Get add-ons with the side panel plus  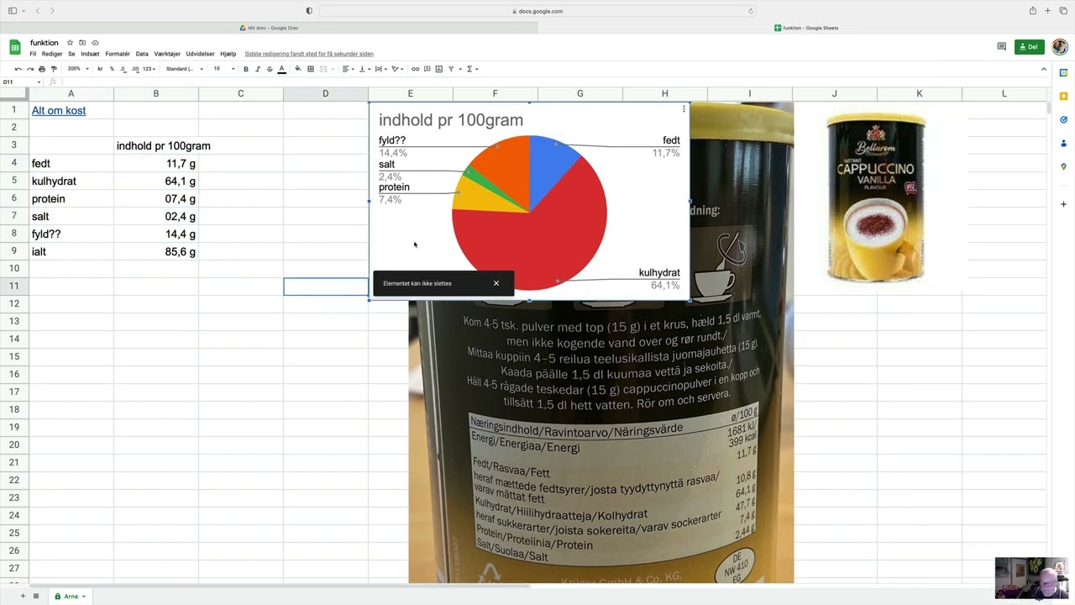(1063, 204)
